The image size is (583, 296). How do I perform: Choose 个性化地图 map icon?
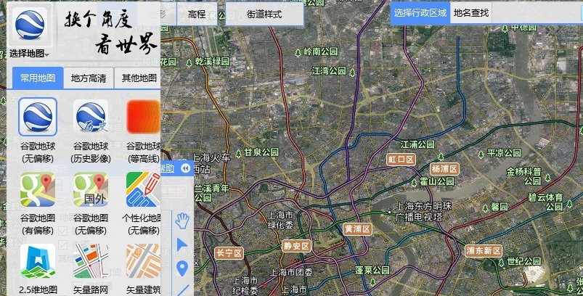[143, 189]
